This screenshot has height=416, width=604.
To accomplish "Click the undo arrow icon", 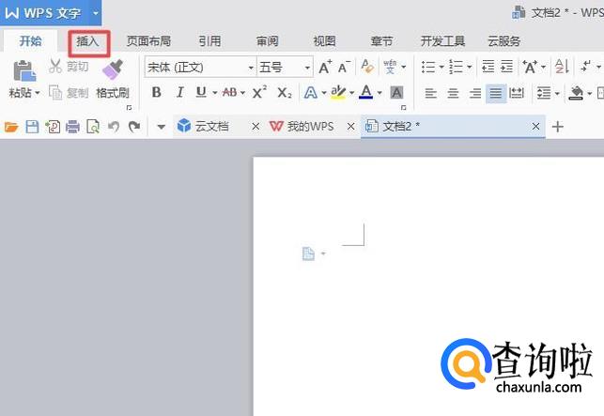I will pyautogui.click(x=114, y=127).
